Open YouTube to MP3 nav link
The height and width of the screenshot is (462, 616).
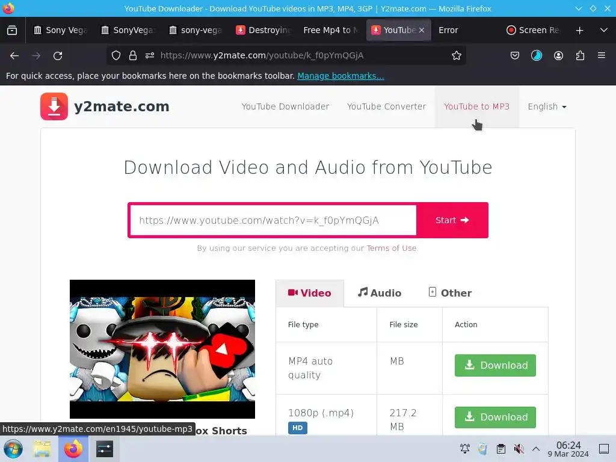476,106
